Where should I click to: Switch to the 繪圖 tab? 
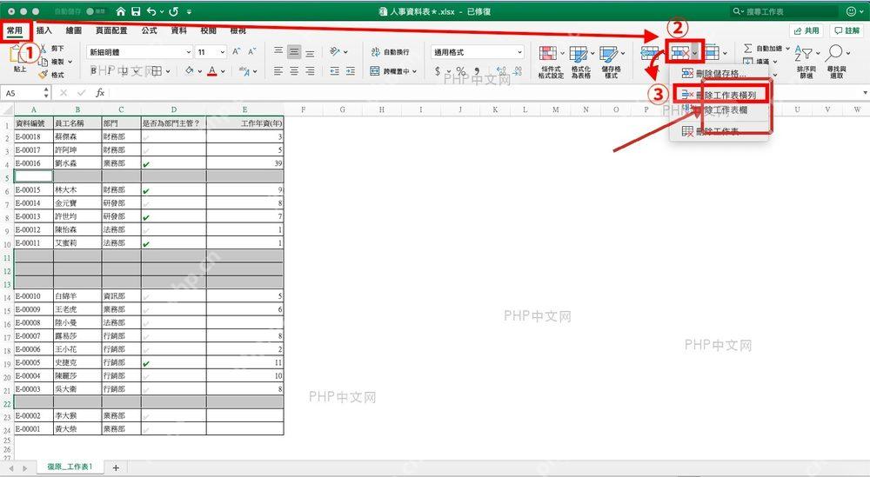pyautogui.click(x=73, y=30)
